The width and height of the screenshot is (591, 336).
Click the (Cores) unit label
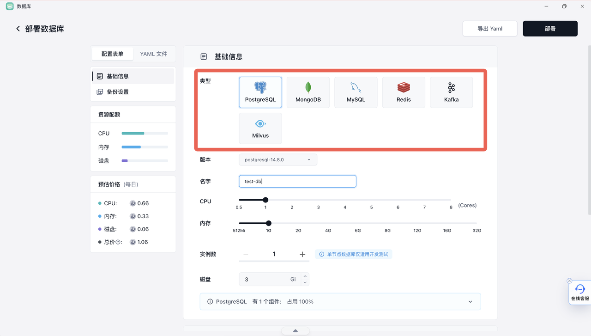point(467,205)
